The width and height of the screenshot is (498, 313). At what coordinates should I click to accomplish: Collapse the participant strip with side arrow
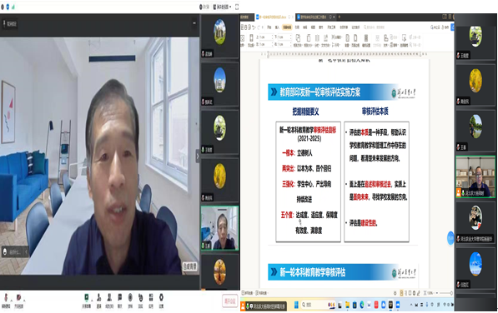coord(198,156)
